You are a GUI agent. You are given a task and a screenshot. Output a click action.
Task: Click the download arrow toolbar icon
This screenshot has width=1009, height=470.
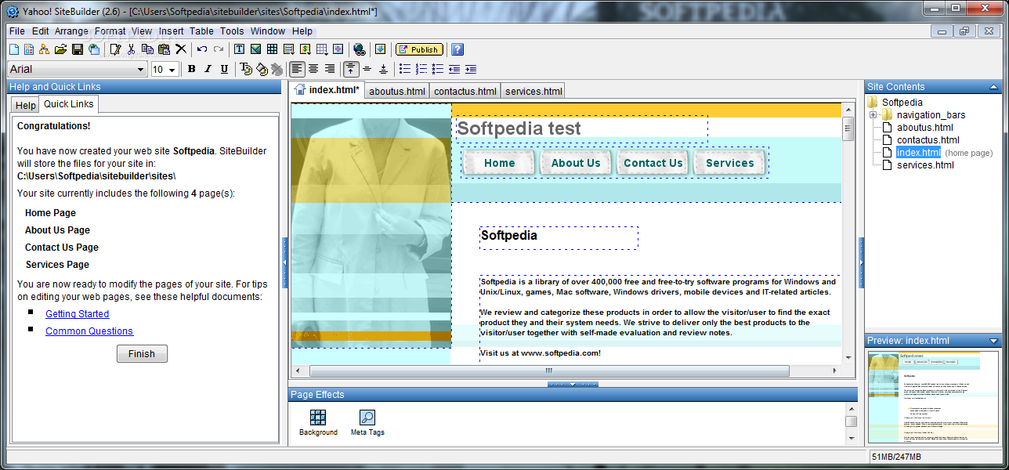coord(380,49)
